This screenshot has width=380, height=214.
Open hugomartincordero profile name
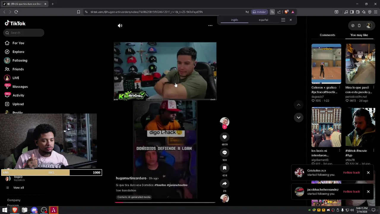point(131,178)
